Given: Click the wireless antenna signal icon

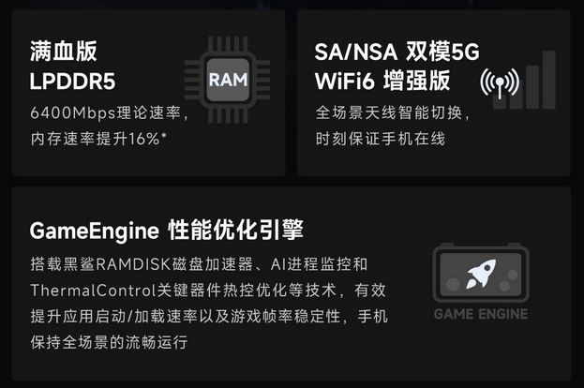Looking at the screenshot, I should click(x=500, y=83).
